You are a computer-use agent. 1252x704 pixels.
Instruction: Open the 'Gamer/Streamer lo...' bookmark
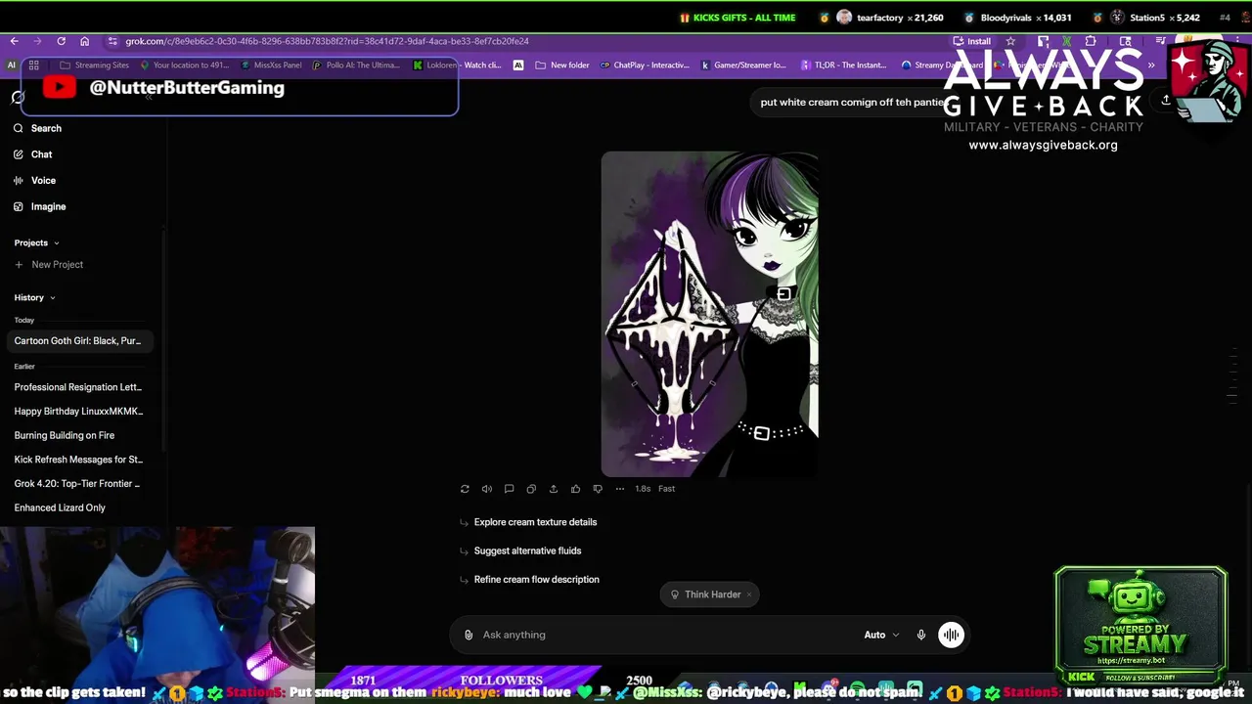point(743,66)
